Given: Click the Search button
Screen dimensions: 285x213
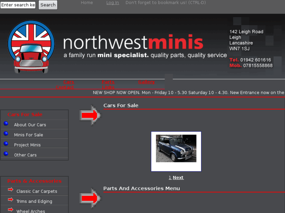Looking at the screenshot, I should tap(48, 5).
